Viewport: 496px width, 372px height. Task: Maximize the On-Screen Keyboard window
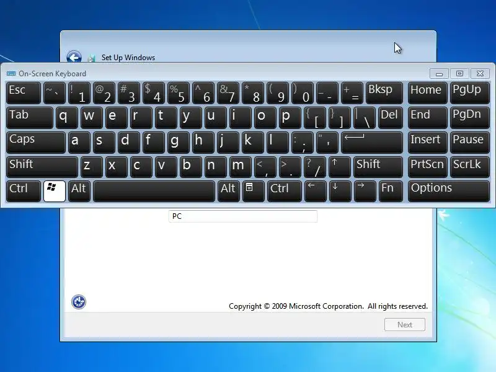459,74
